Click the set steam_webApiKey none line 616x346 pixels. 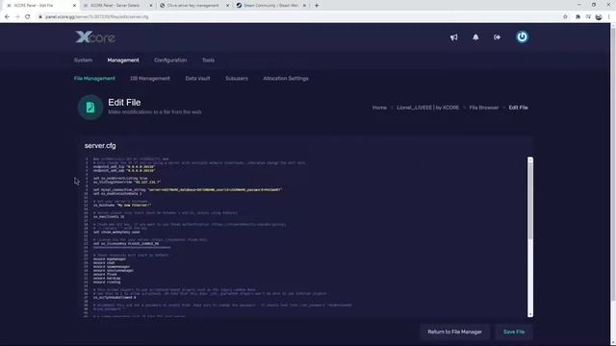116,233
